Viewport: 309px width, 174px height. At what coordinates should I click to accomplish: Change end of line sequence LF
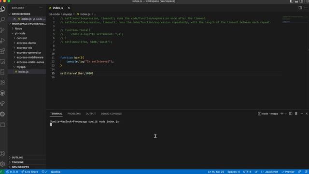coord(256,172)
